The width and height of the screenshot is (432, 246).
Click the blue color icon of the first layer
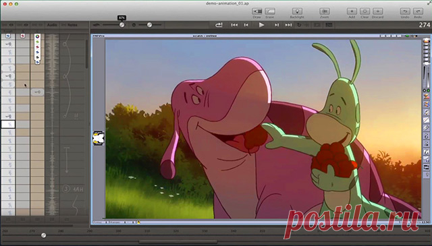pyautogui.click(x=8, y=36)
